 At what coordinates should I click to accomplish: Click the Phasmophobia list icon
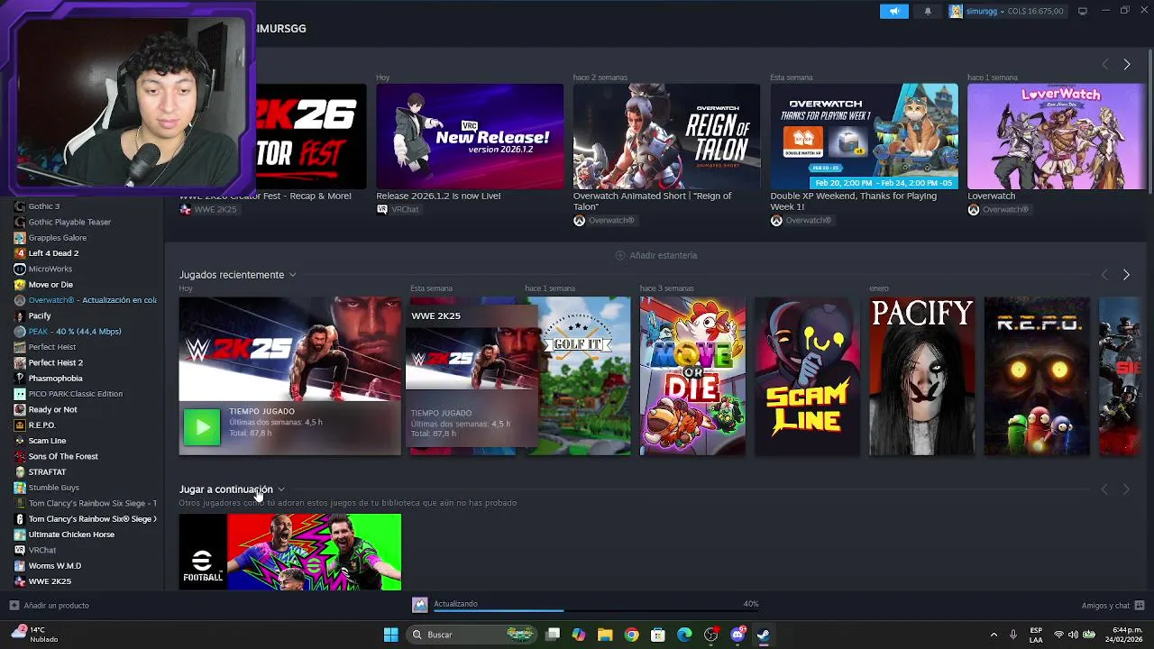[20, 379]
